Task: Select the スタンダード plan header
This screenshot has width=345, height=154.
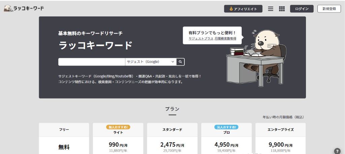Action: pos(172,129)
